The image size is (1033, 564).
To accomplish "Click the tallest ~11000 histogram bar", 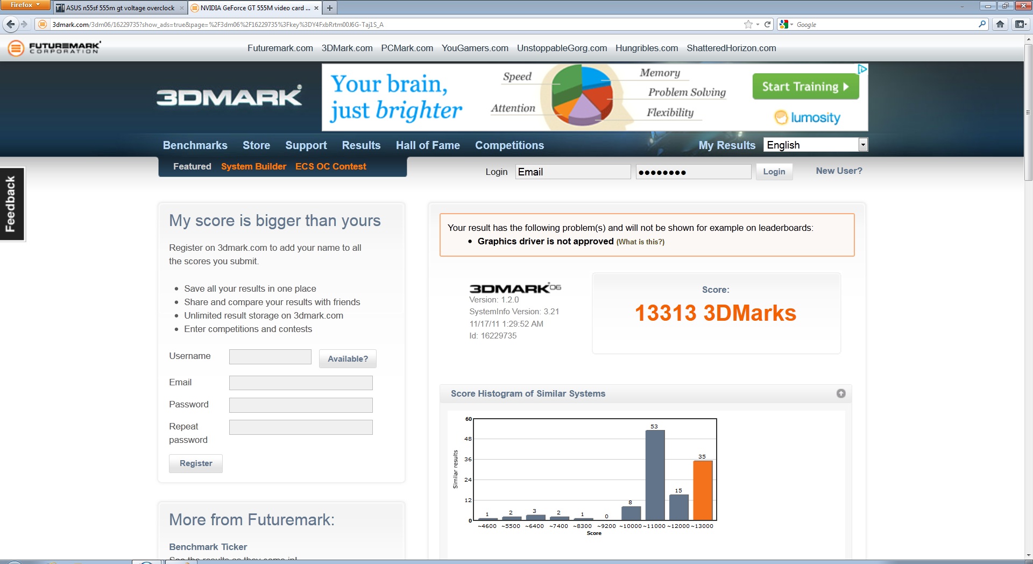I will (655, 475).
